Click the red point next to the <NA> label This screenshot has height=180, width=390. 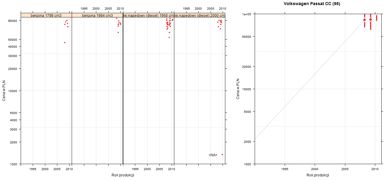[x=222, y=154]
